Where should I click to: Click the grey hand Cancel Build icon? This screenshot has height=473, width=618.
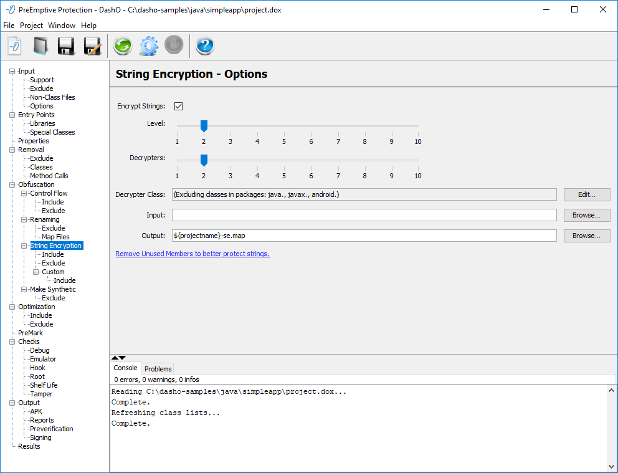tap(174, 45)
